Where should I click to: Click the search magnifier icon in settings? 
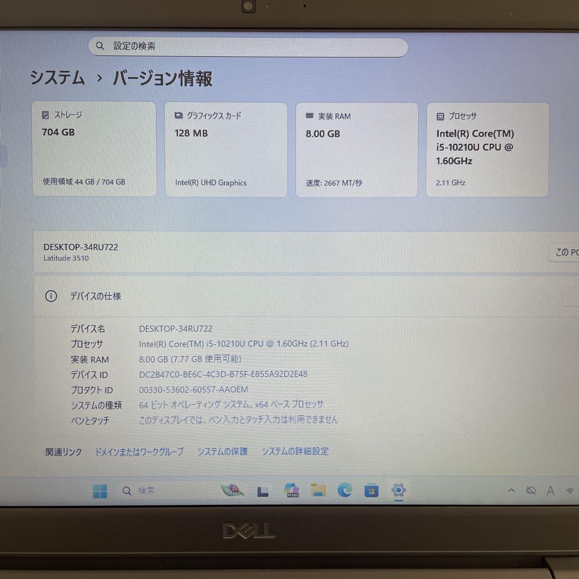[x=100, y=46]
